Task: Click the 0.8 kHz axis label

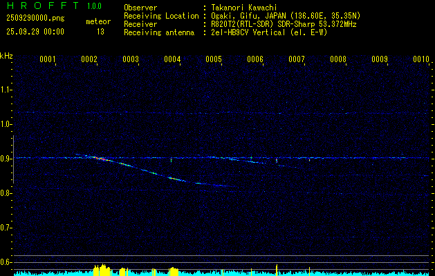Action: [x=6, y=193]
